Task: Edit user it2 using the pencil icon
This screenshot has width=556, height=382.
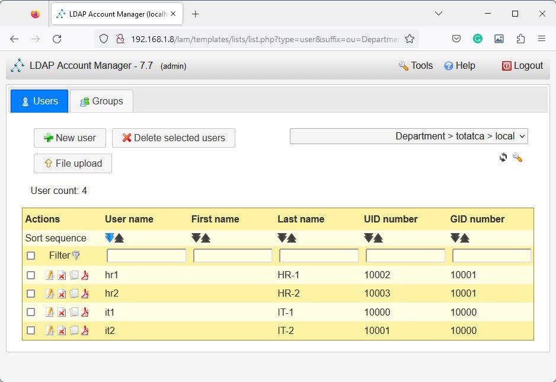Action: tap(50, 330)
